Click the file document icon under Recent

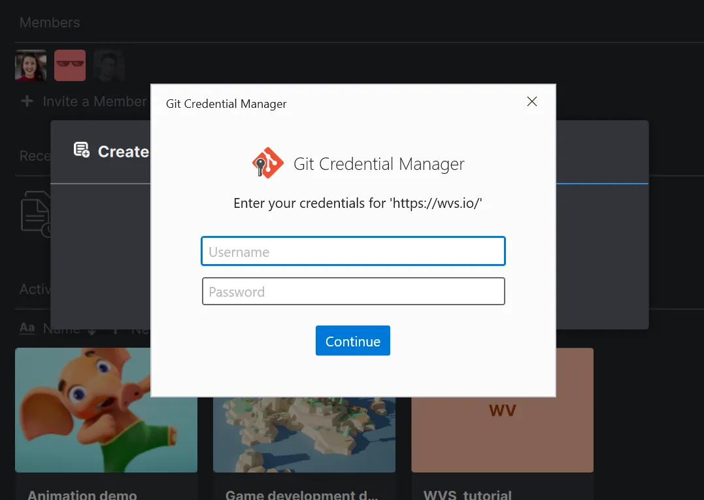point(37,214)
